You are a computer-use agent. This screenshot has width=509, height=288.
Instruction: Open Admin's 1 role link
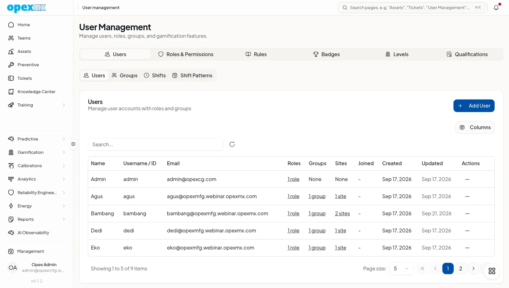(x=293, y=180)
